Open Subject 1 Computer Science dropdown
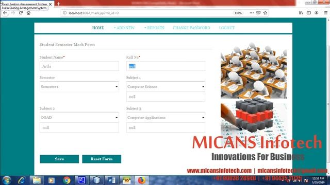The height and width of the screenshot is (185, 330). pyautogui.click(x=166, y=87)
